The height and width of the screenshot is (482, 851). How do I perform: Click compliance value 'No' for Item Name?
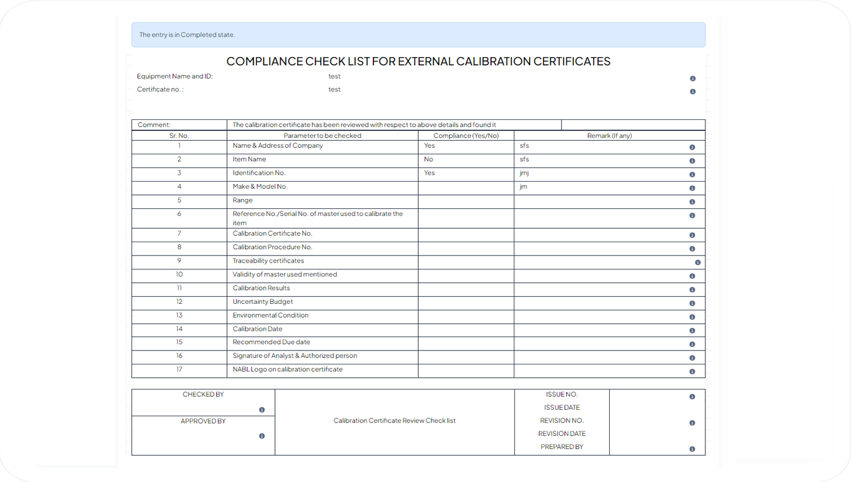point(429,160)
